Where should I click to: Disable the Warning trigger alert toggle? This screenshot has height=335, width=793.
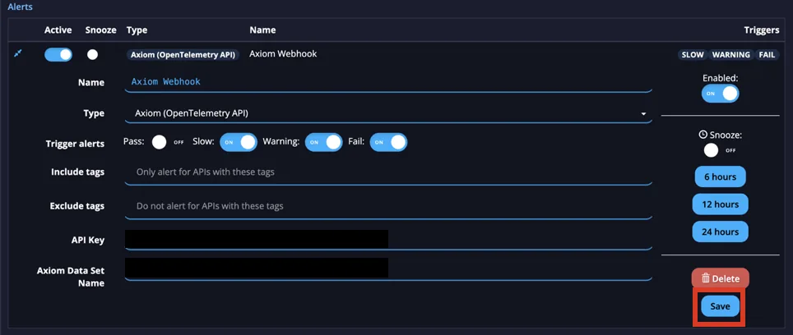(323, 142)
